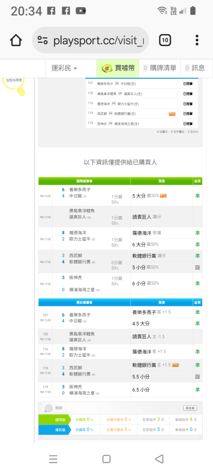The image size is (213, 475).
Task: Open the 養樂多燕子 team link in 國際盤 table
Action: tap(80, 190)
